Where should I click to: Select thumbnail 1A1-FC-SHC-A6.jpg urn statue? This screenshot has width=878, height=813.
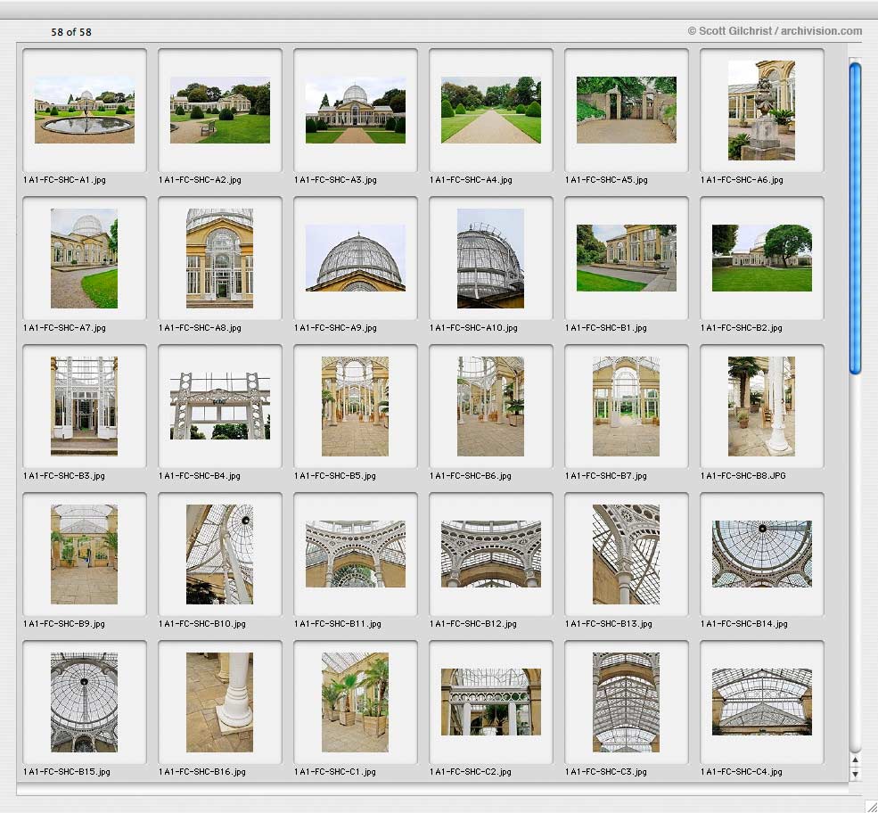[761, 111]
